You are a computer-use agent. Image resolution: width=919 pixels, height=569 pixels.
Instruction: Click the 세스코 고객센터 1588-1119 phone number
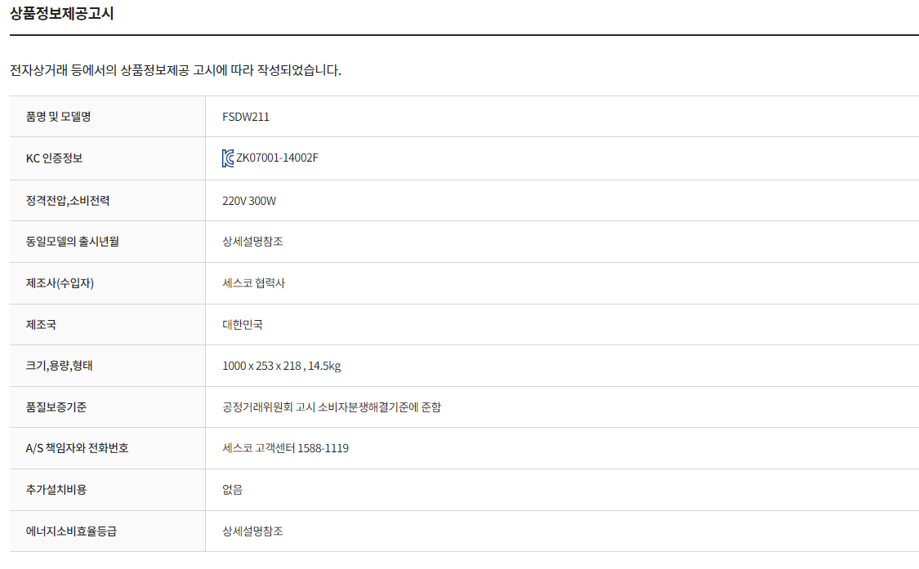[x=286, y=448]
